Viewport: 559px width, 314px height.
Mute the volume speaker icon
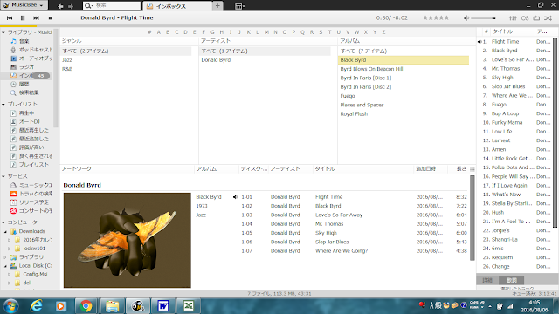click(466, 17)
